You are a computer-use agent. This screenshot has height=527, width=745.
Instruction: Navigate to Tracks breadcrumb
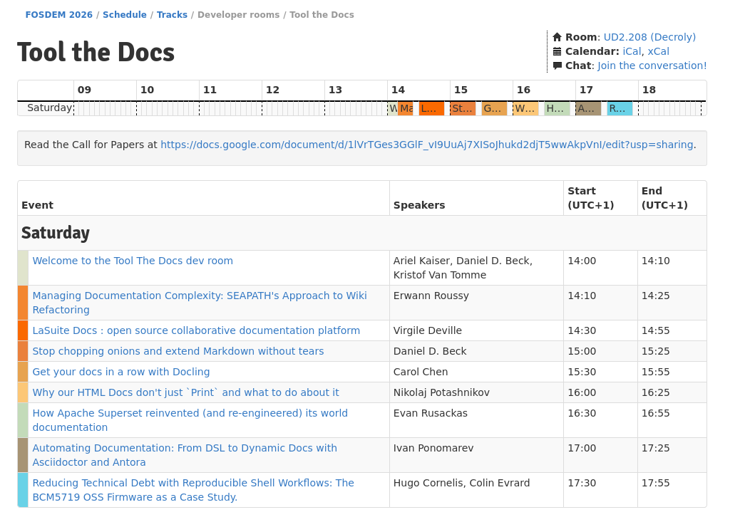click(172, 15)
